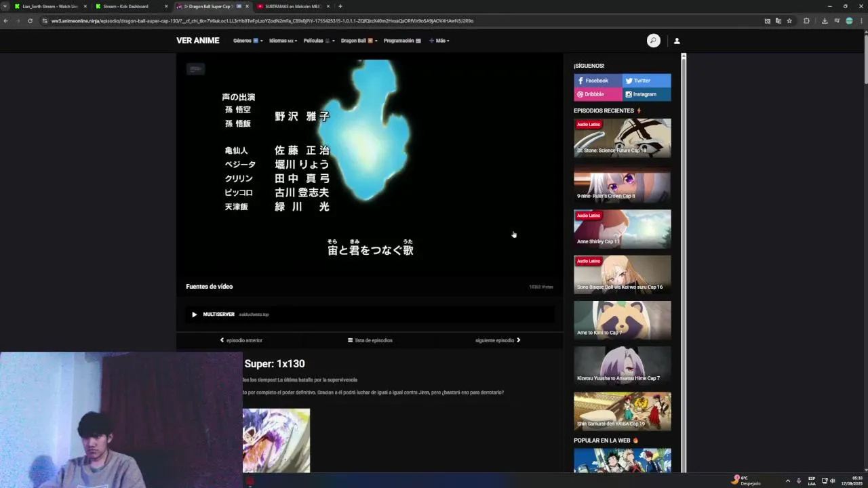Click the microphone tray icon
This screenshot has height=488, width=868.
click(x=799, y=481)
